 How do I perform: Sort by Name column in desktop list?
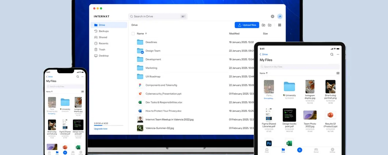coord(142,33)
